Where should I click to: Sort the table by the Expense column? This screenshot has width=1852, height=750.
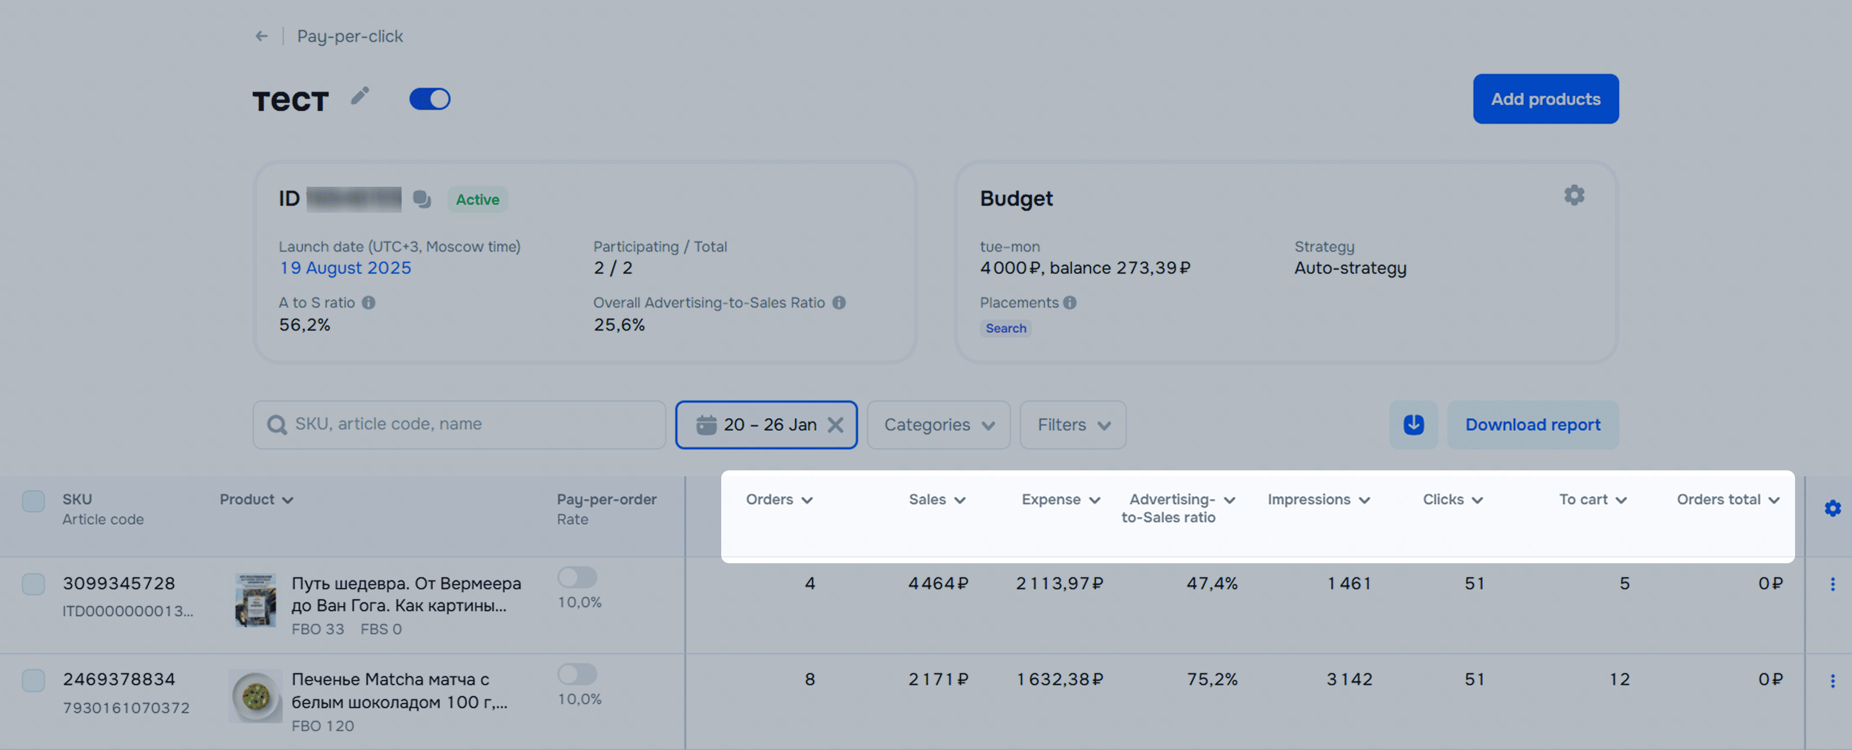[1060, 500]
